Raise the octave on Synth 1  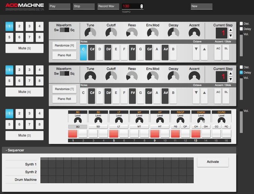click(204, 53)
